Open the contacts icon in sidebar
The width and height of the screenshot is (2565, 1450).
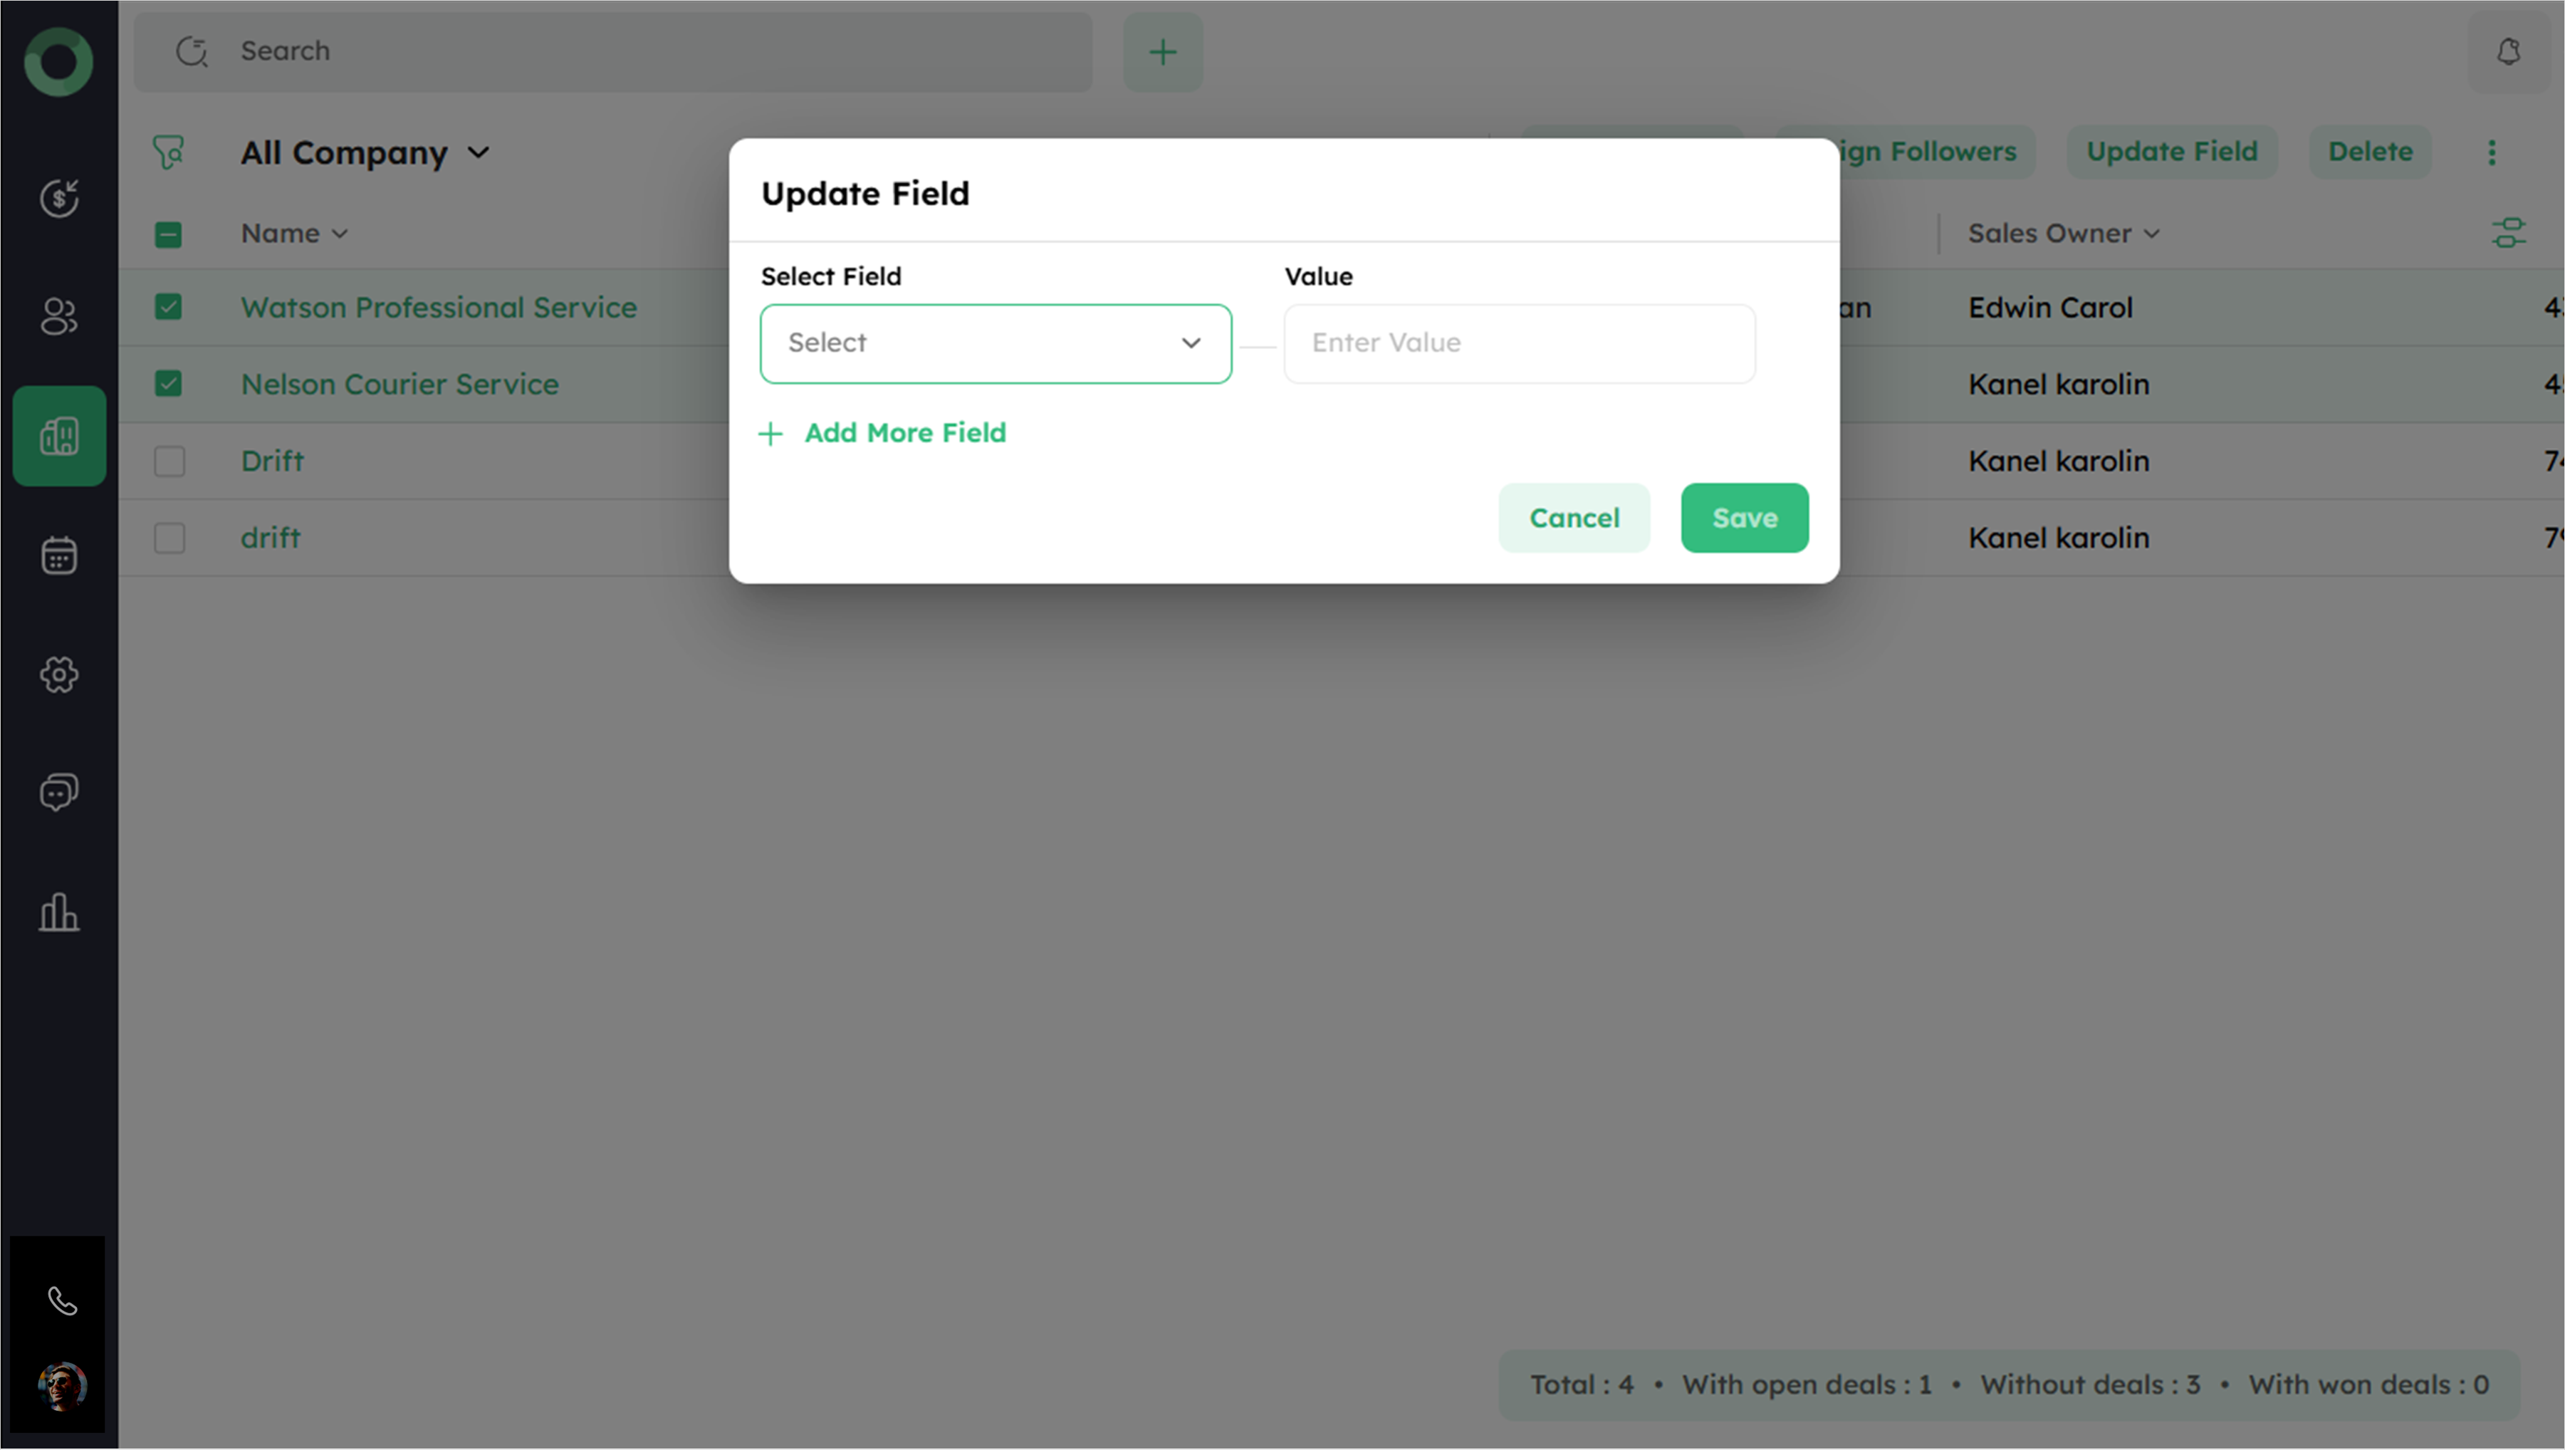(58, 317)
